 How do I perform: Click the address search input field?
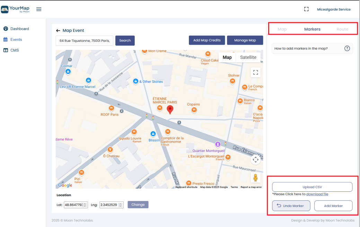click(x=85, y=40)
